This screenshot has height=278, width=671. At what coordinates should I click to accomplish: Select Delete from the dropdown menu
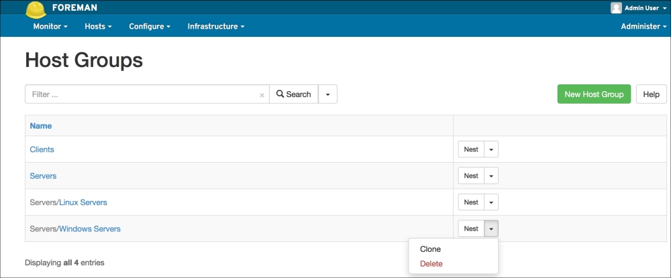(x=431, y=263)
